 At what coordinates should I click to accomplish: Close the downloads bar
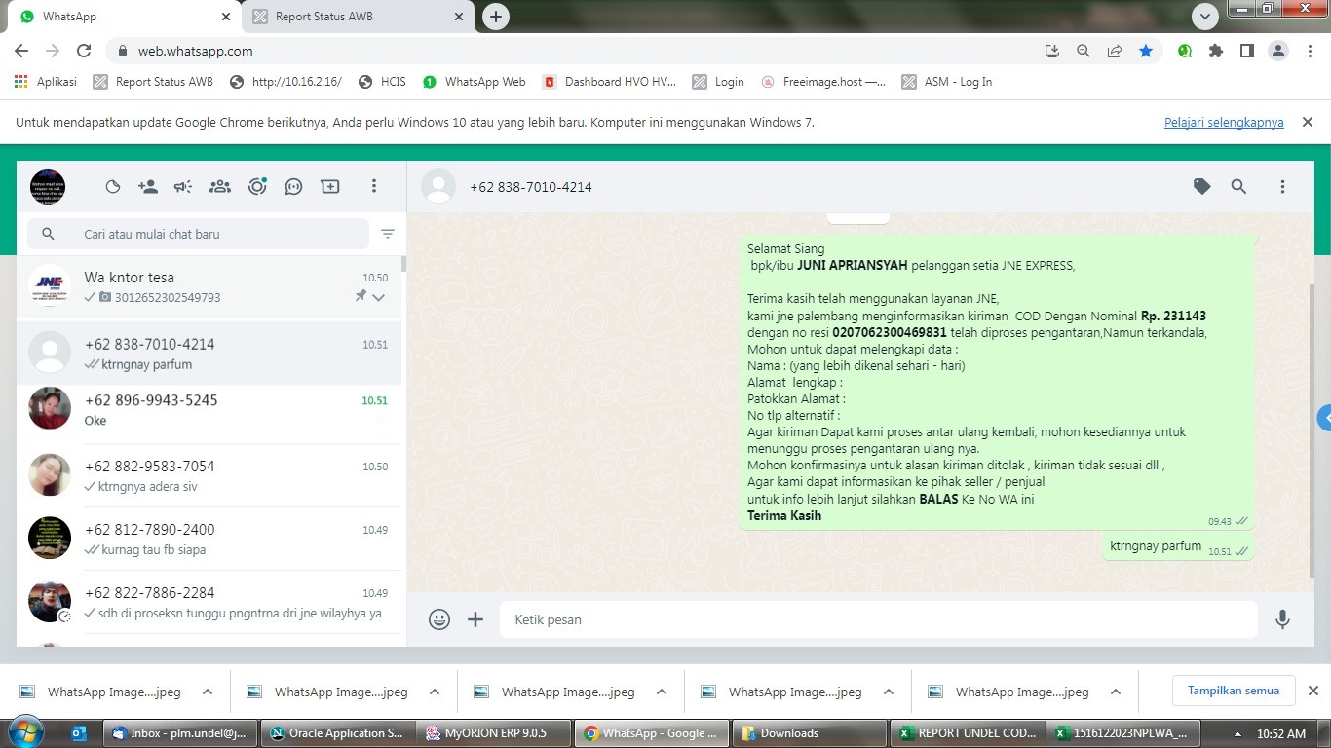[x=1312, y=691]
